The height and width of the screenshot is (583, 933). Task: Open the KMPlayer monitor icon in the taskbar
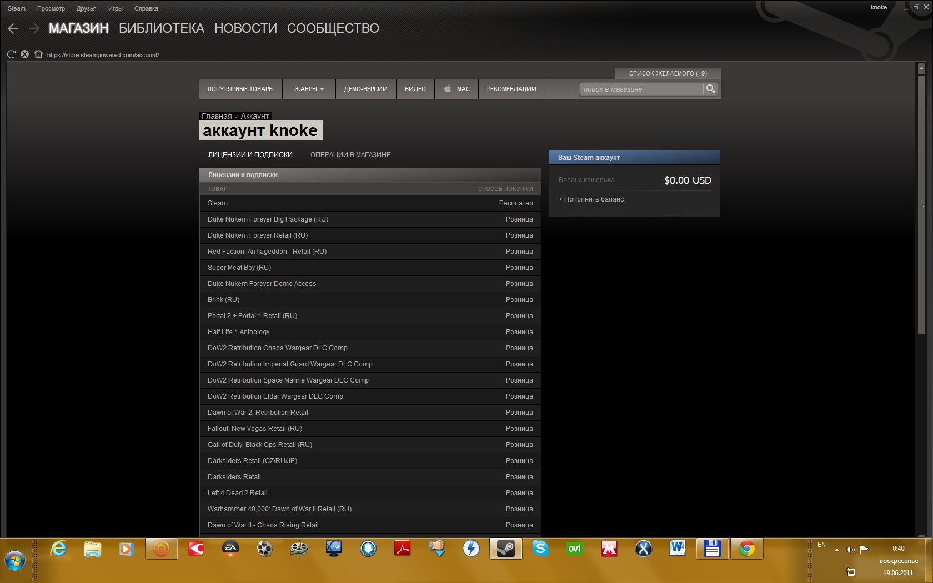[x=333, y=549]
